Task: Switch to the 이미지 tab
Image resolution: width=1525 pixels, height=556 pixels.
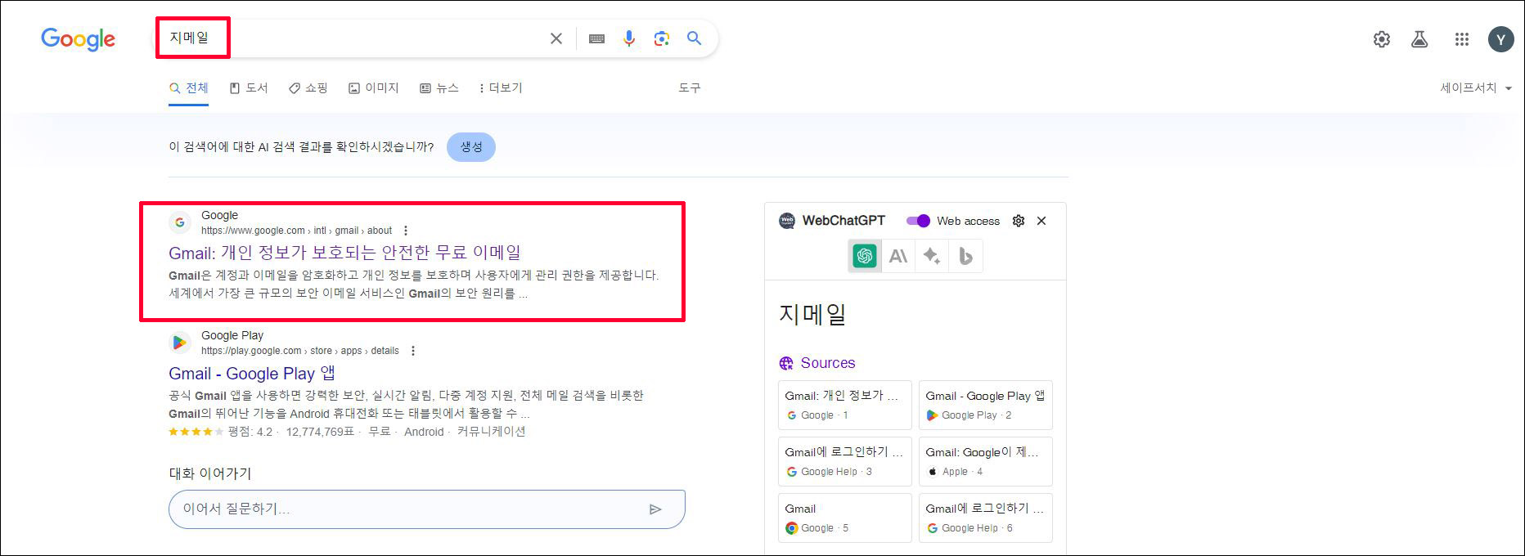Action: point(374,87)
